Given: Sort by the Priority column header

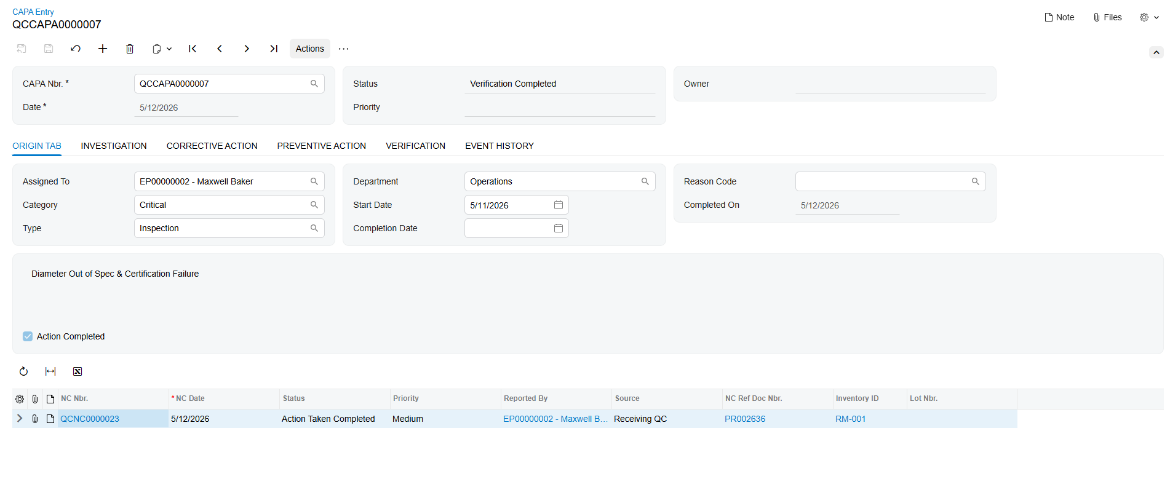Looking at the screenshot, I should click(445, 398).
